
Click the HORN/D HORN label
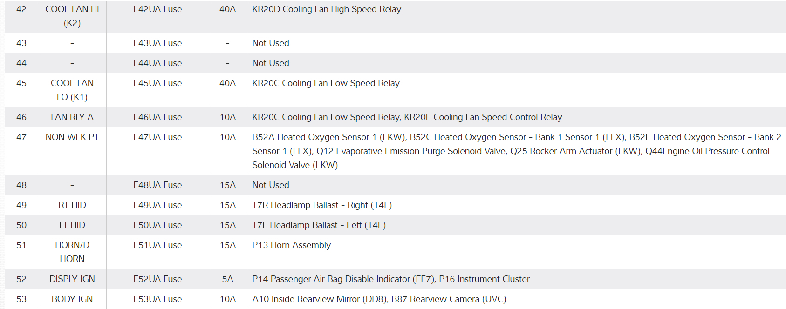[72, 252]
